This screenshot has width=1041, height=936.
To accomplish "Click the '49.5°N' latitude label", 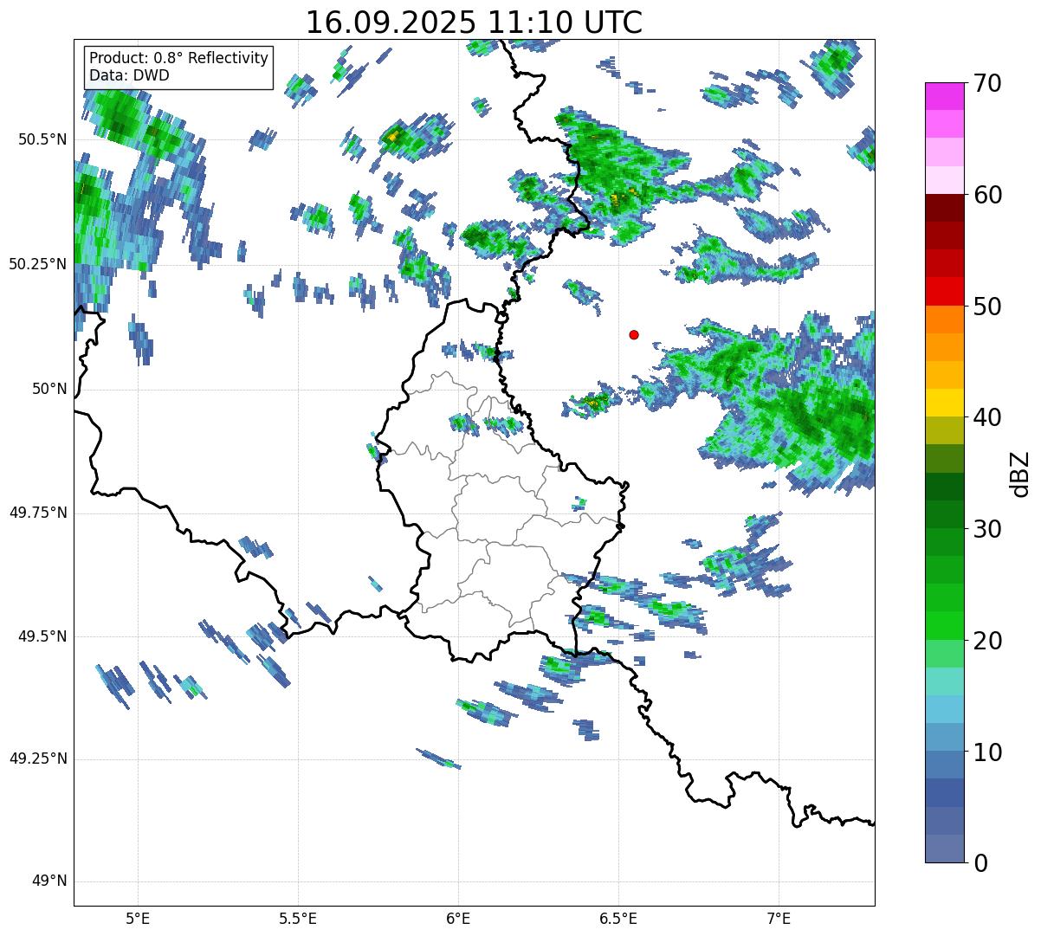I will [42, 636].
